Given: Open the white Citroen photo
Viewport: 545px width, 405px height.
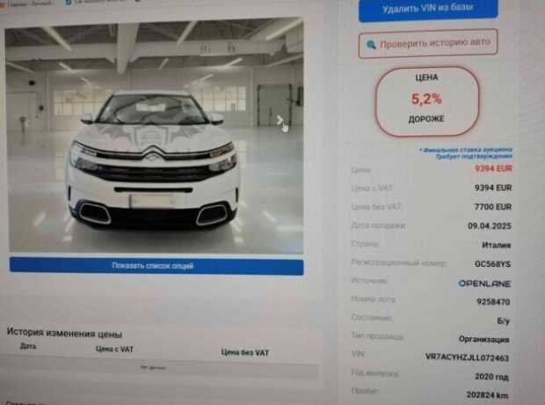Looking at the screenshot, I should 155,136.
